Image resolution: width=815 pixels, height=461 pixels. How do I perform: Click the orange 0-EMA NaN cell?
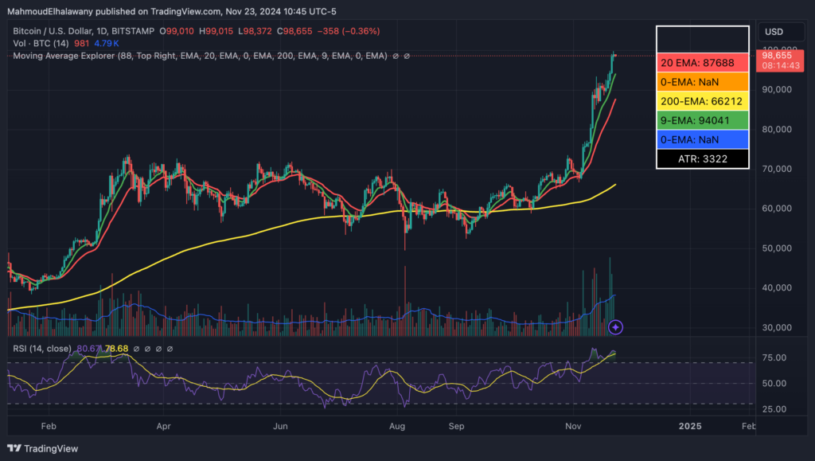pos(702,81)
